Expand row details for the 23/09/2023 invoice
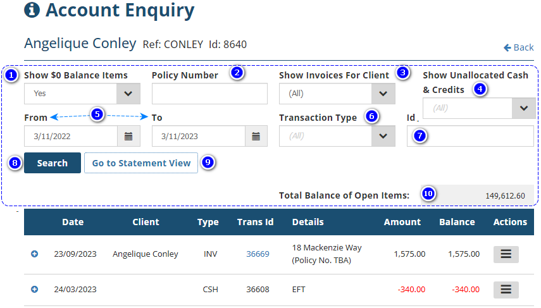541x308 pixels. [34, 254]
